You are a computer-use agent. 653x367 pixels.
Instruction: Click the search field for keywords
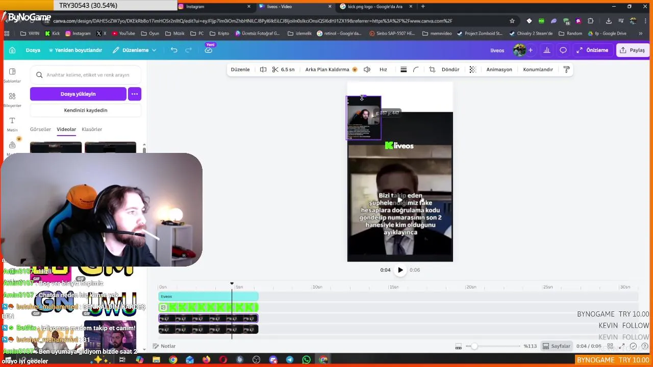point(86,75)
